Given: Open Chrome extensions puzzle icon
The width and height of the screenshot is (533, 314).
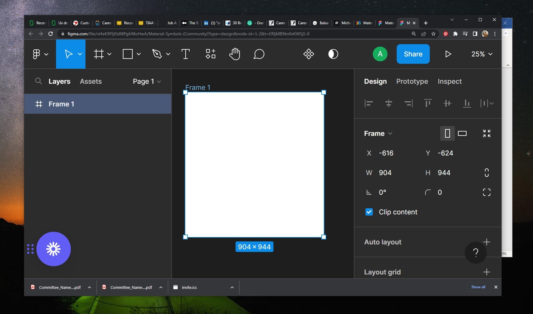Looking at the screenshot, I should pos(455,34).
